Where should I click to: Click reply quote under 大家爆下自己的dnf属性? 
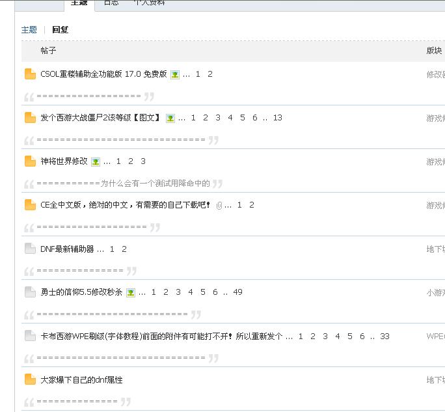[x=77, y=402]
